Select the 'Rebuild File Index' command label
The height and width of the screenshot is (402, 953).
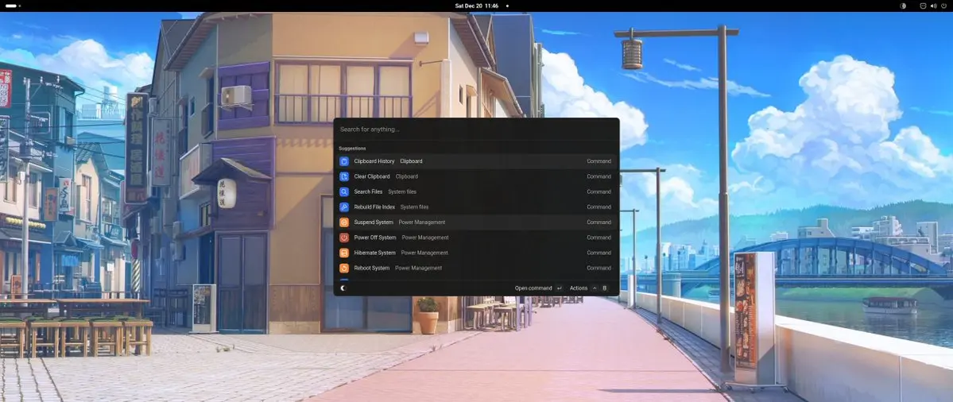tap(374, 207)
